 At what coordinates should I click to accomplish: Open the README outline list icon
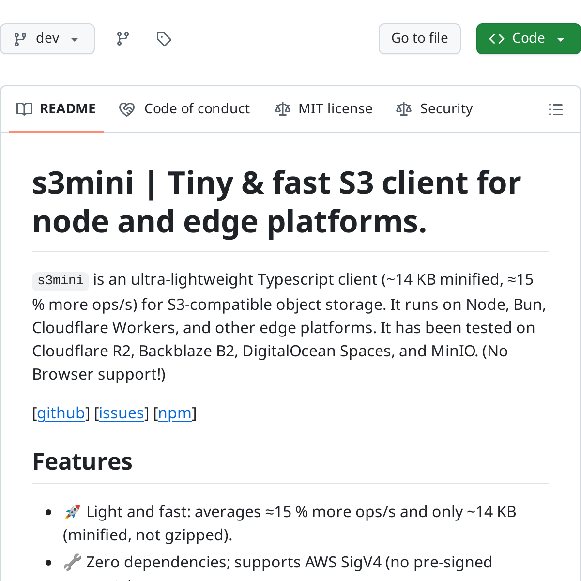[555, 109]
